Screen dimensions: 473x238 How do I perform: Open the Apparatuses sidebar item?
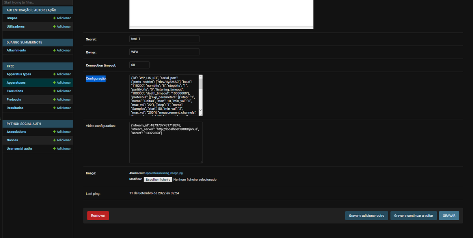coord(16,82)
